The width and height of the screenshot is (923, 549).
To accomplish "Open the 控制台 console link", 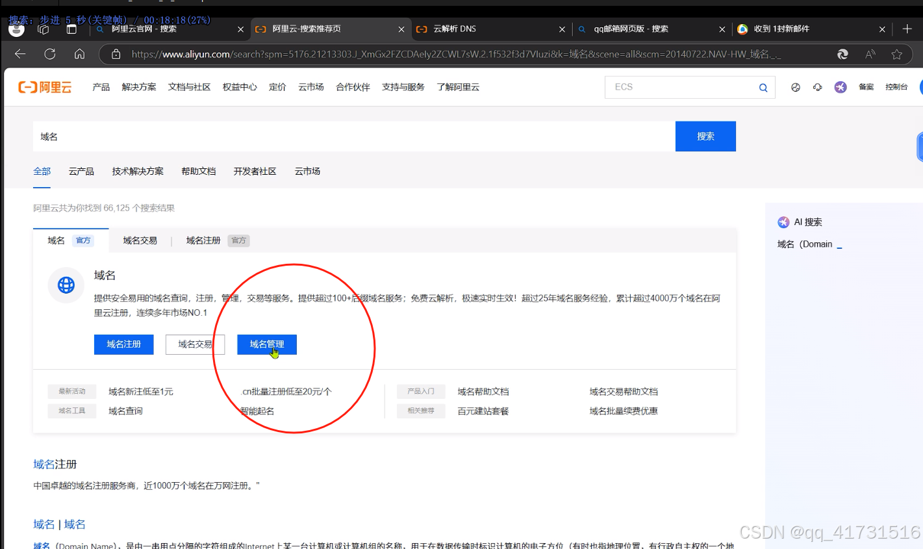I will (x=896, y=87).
